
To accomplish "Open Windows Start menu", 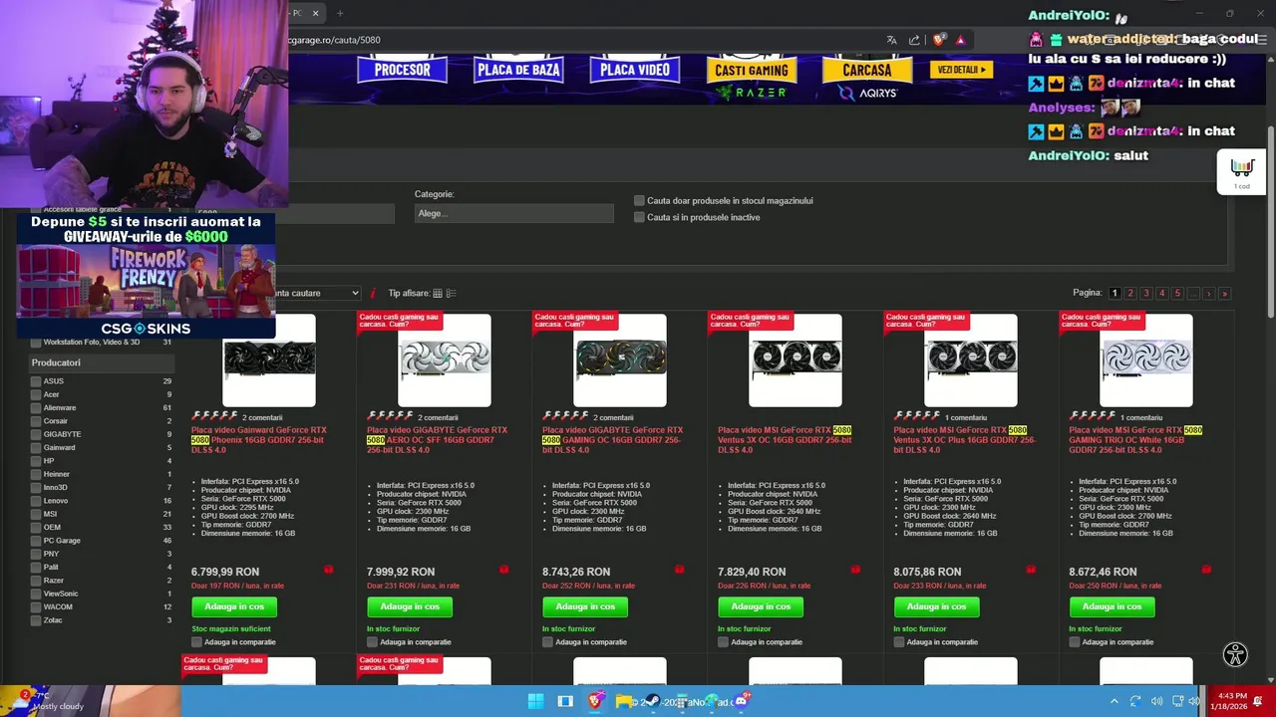I will 535,701.
